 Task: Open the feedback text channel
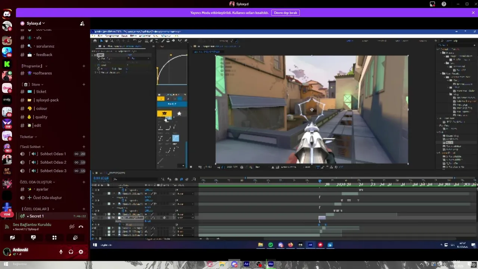[53, 55]
